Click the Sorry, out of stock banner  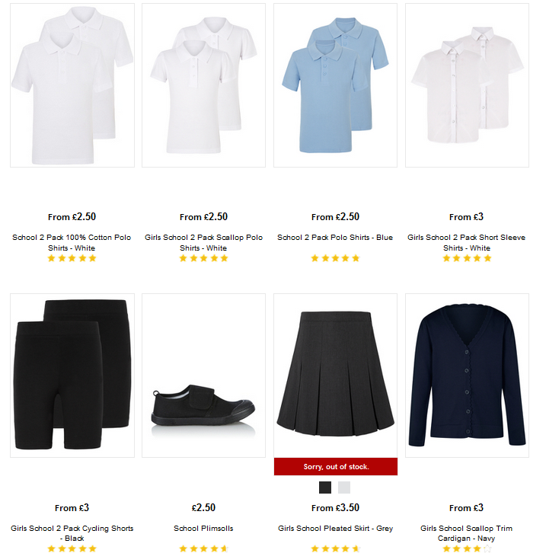[x=336, y=467]
